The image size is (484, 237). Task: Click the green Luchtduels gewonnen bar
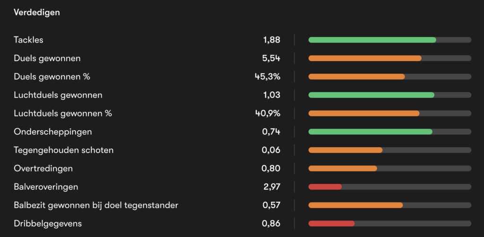tap(371, 95)
